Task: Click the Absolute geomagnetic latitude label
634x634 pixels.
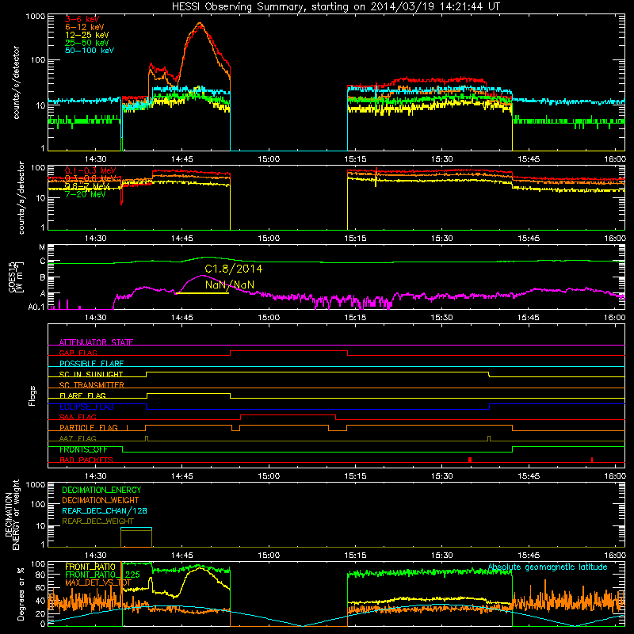Action: coord(548,567)
